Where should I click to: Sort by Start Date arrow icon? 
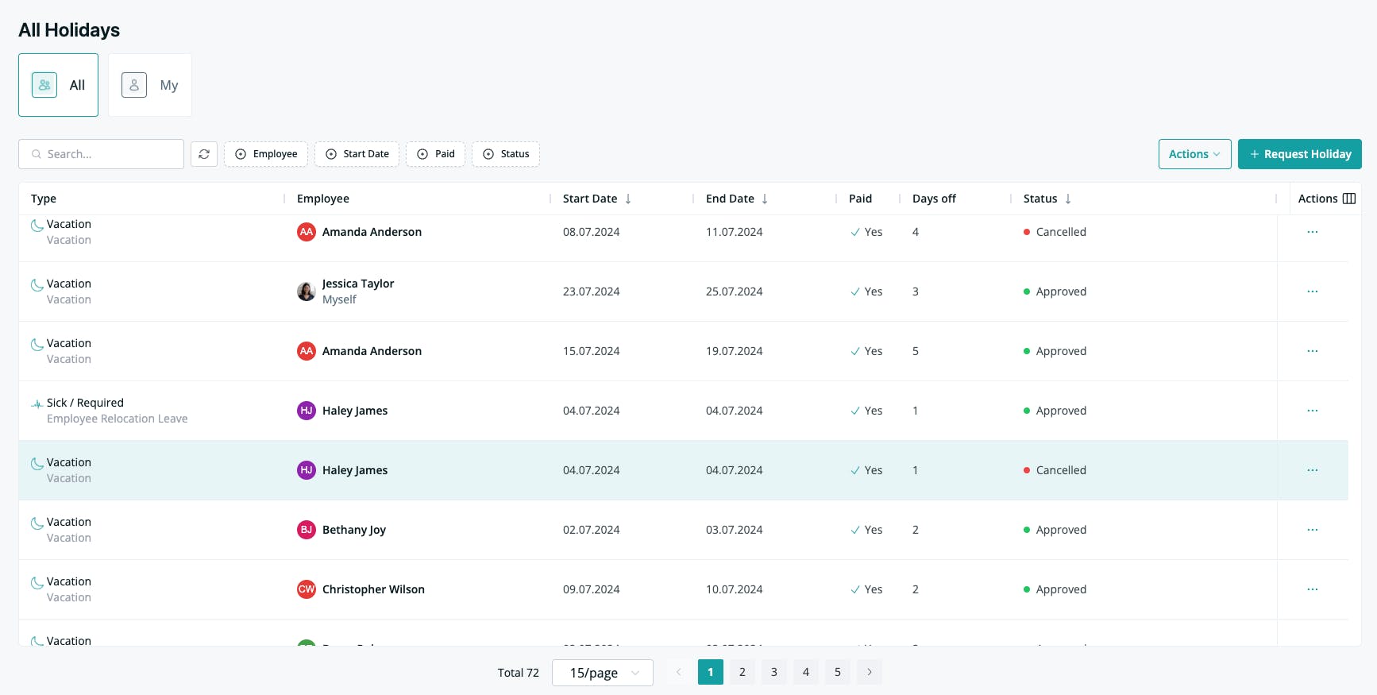click(x=628, y=199)
